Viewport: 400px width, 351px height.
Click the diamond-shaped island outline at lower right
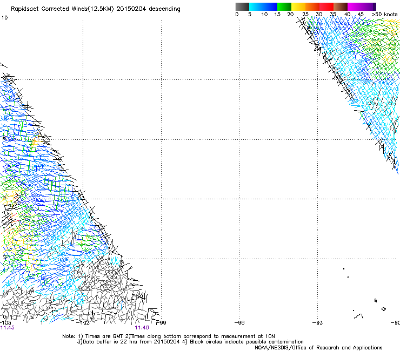click(x=383, y=309)
